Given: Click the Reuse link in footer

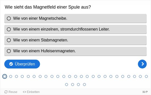Looking at the screenshot, I should pyautogui.click(x=11, y=92).
